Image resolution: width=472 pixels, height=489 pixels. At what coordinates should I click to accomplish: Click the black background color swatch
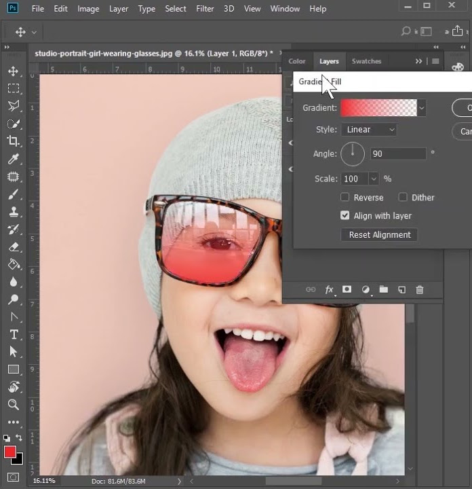18,460
